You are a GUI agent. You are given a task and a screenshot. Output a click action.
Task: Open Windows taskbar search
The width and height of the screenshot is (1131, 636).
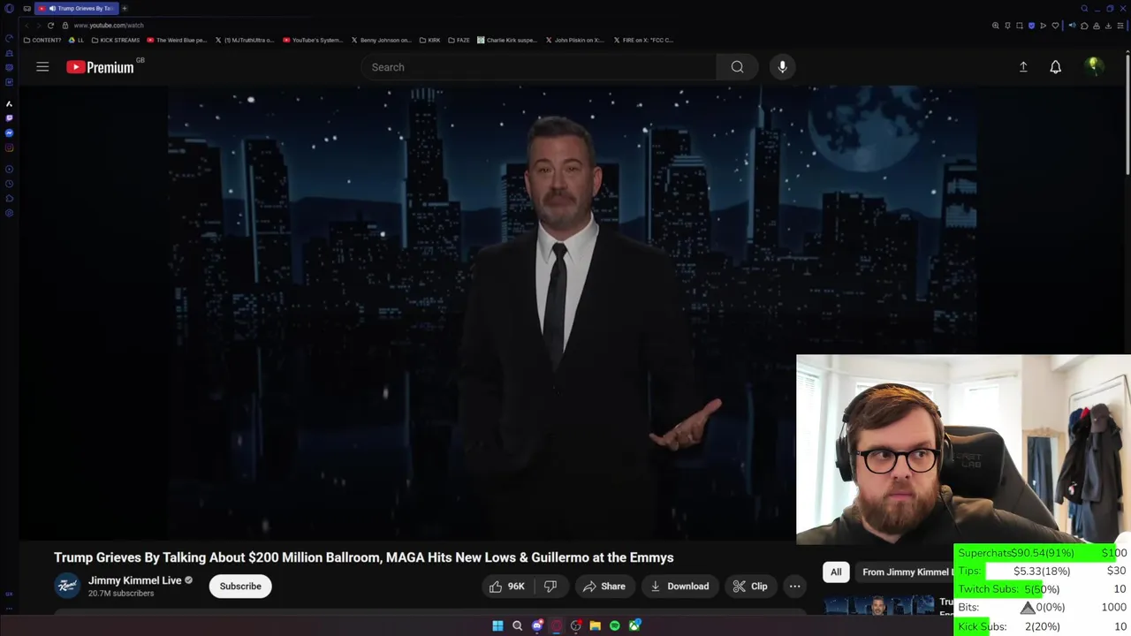coord(517,625)
